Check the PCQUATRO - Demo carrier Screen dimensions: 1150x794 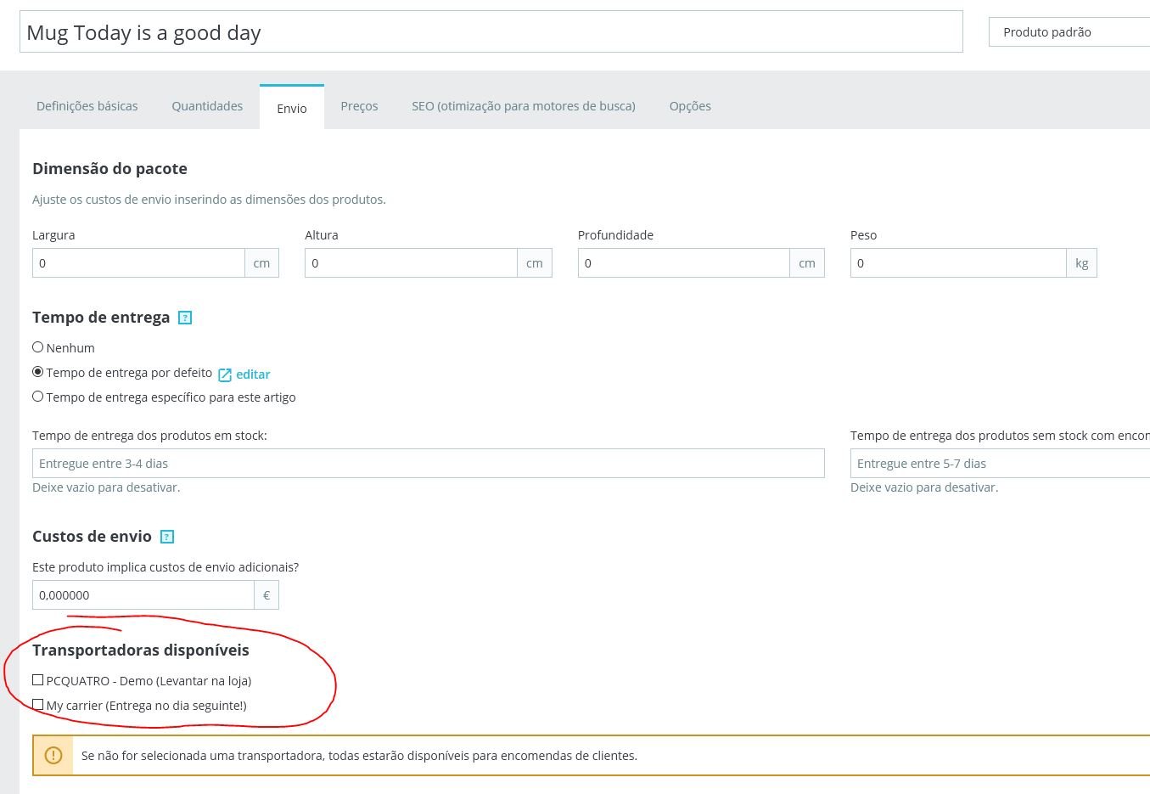click(38, 680)
